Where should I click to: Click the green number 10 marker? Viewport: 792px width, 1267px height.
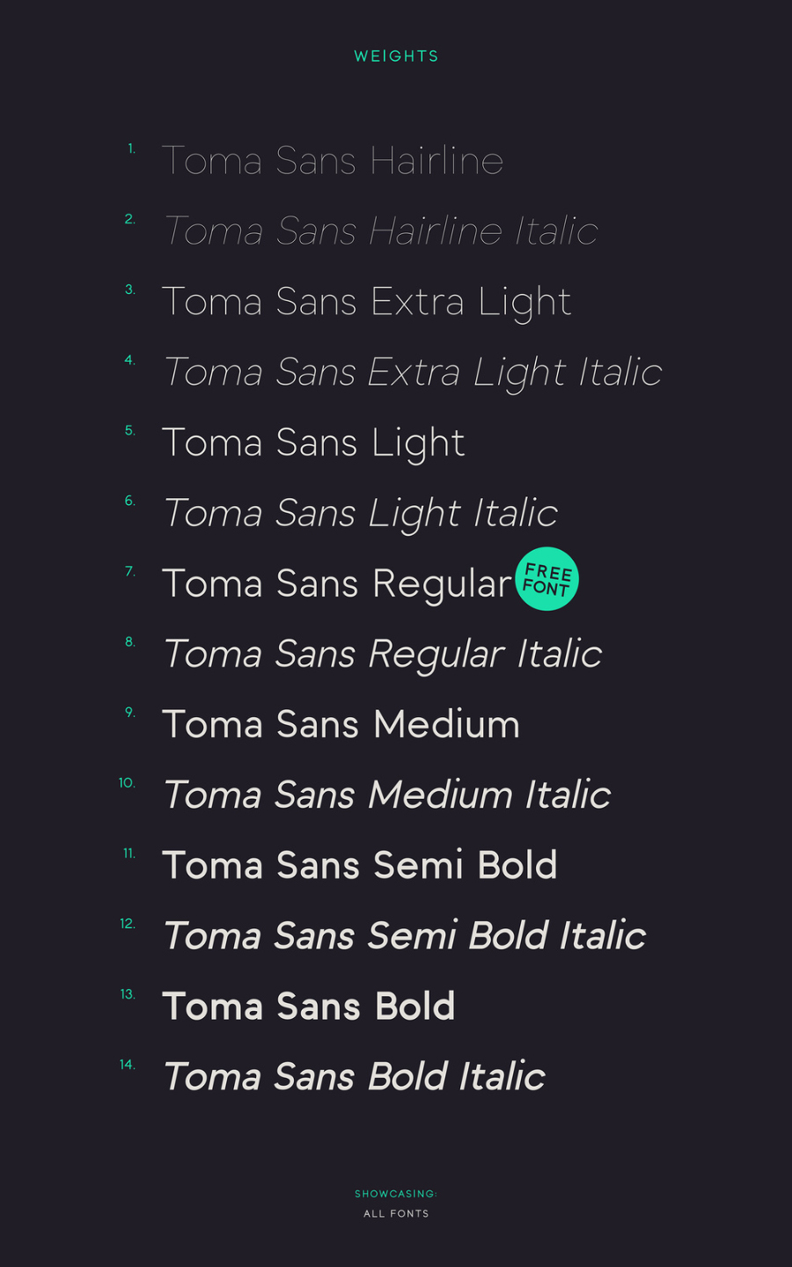coord(128,783)
